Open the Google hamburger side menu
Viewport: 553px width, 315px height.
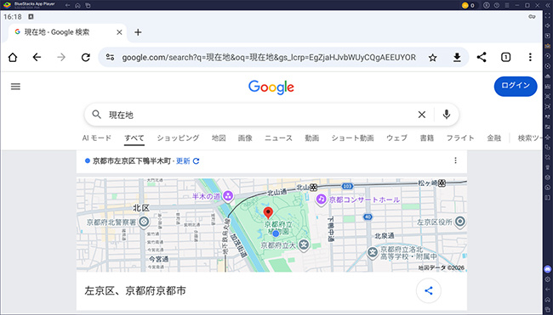[x=15, y=87]
